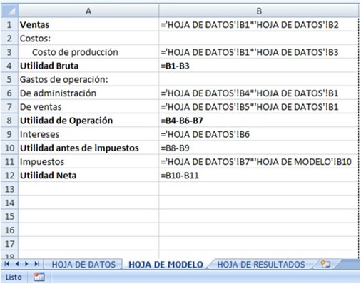Click the insert new worksheet icon
The image size is (361, 284).
325,264
